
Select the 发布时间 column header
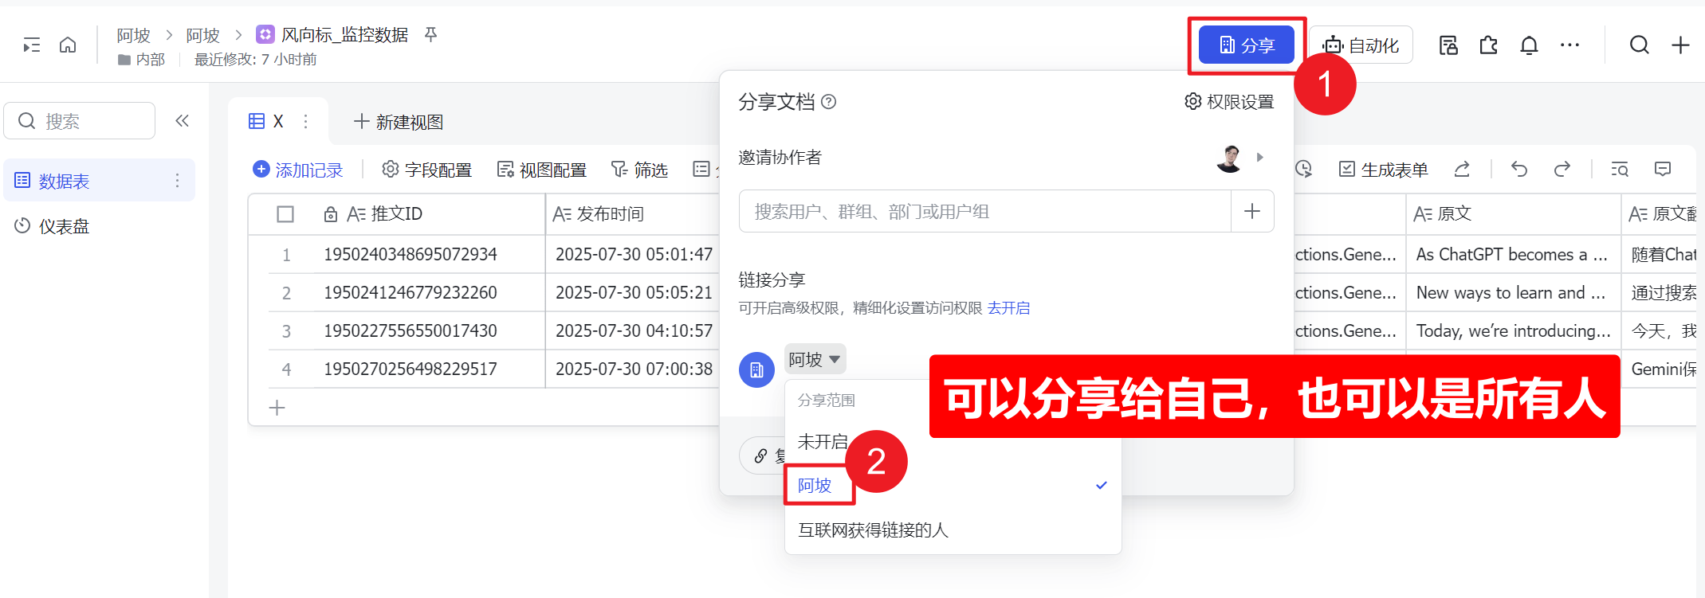tap(633, 214)
